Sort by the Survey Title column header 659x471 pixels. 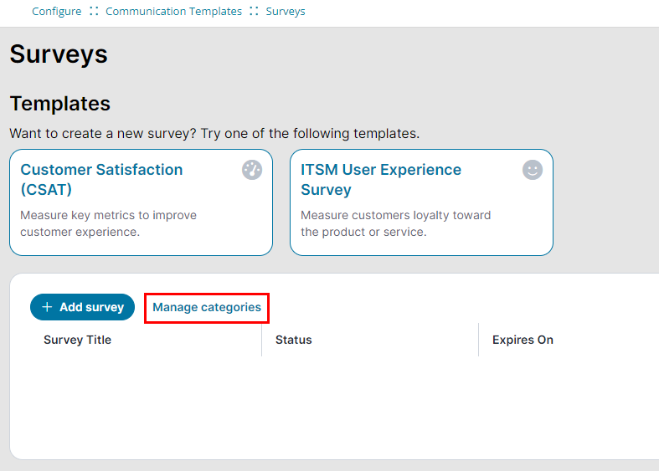pyautogui.click(x=77, y=340)
